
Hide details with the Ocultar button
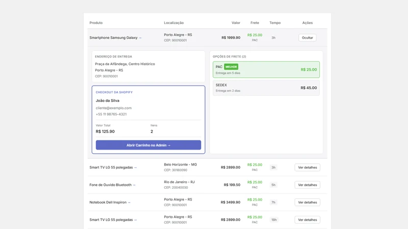[308, 38]
